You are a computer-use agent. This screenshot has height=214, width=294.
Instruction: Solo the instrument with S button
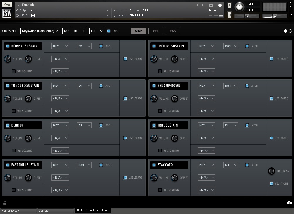tap(229, 6)
